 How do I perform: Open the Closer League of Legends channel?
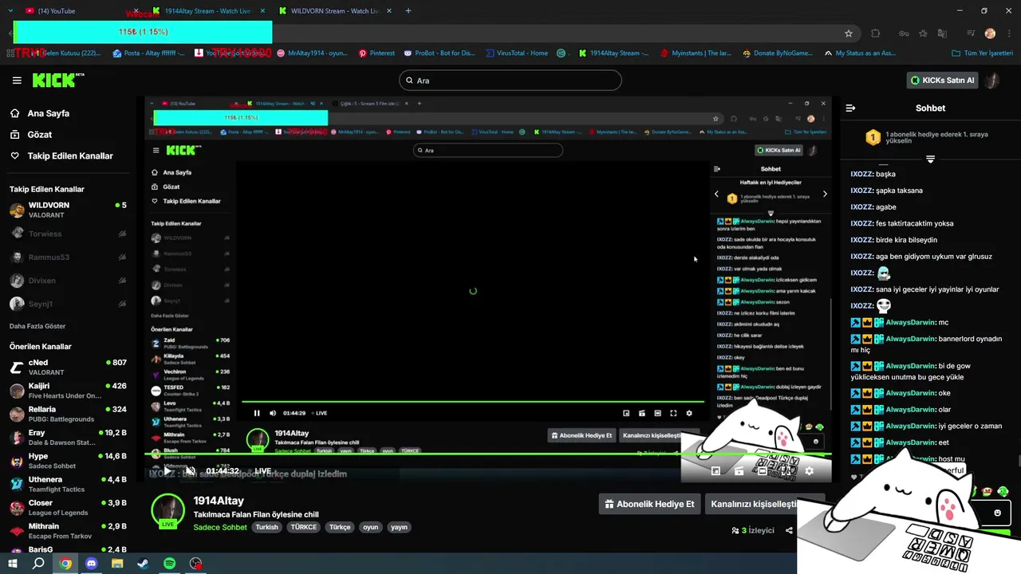click(x=68, y=508)
